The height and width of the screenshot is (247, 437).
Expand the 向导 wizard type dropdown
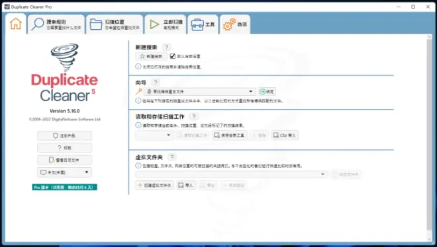(x=200, y=91)
